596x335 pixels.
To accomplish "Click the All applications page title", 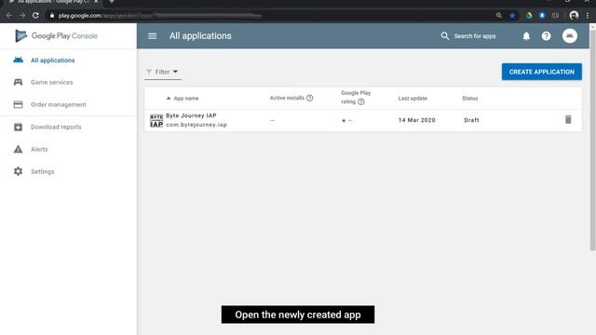I will (200, 36).
